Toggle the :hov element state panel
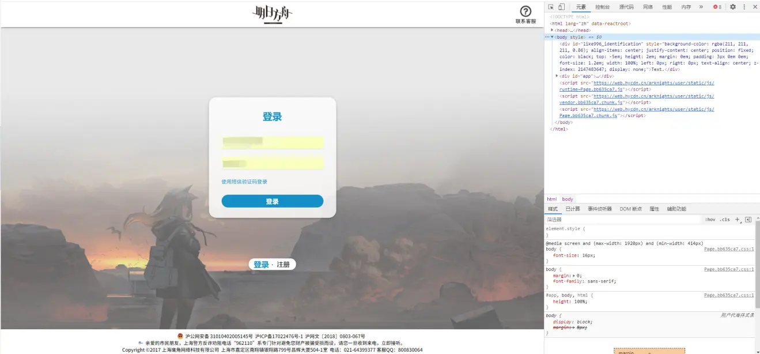 pyautogui.click(x=710, y=220)
